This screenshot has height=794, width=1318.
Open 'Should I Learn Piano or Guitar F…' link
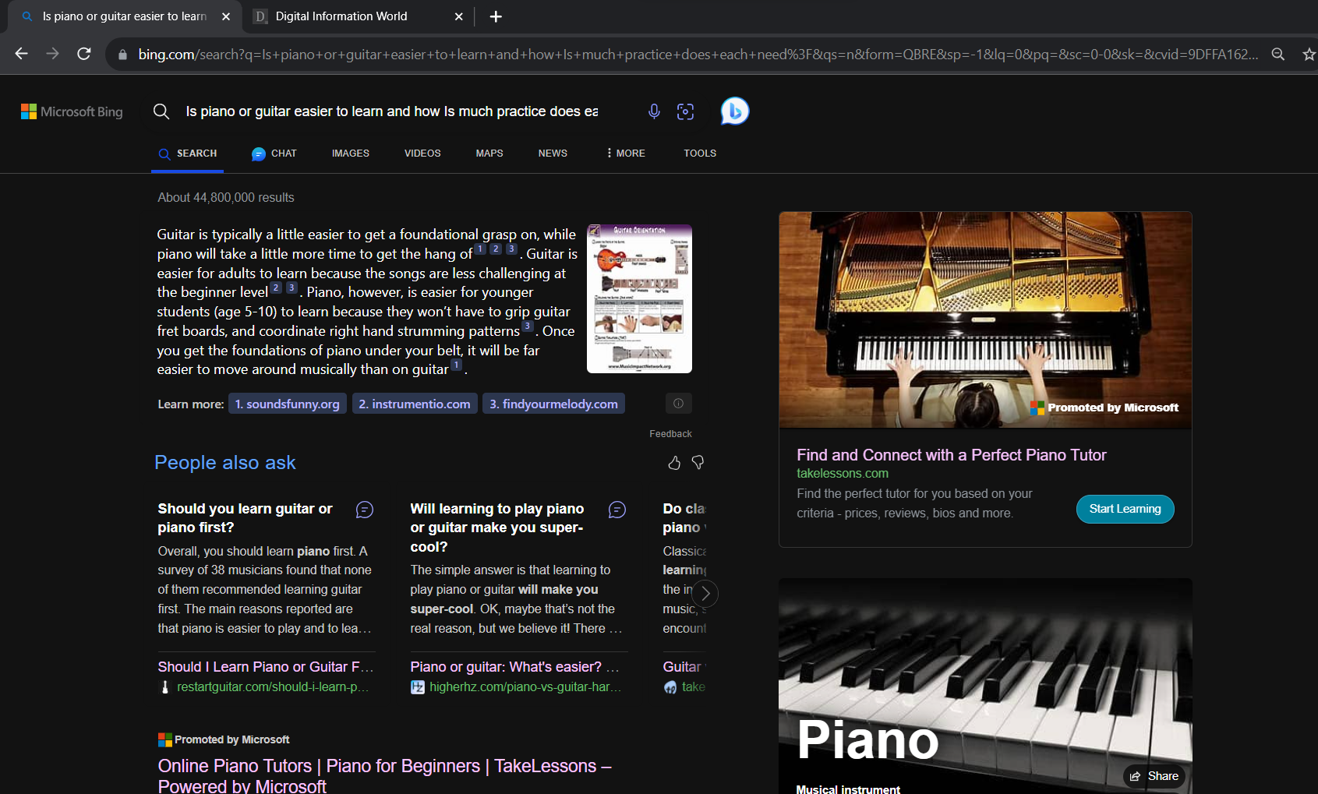pyautogui.click(x=266, y=667)
